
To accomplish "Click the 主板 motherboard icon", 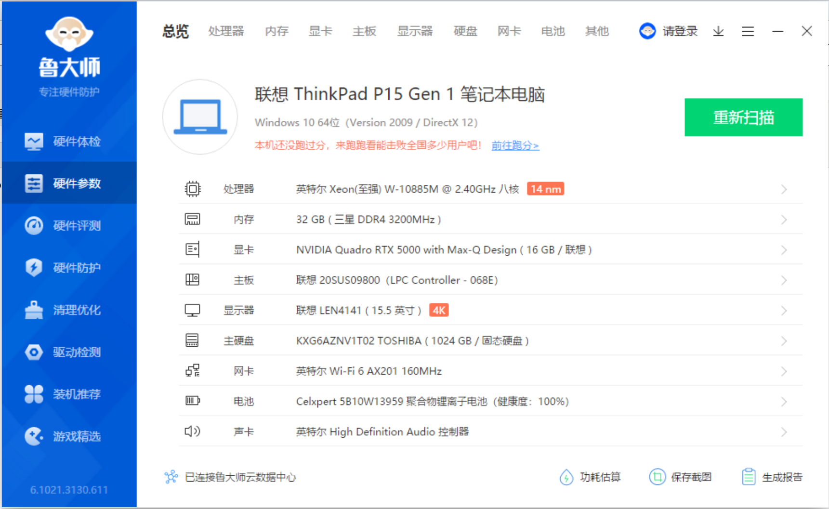I will coord(193,280).
